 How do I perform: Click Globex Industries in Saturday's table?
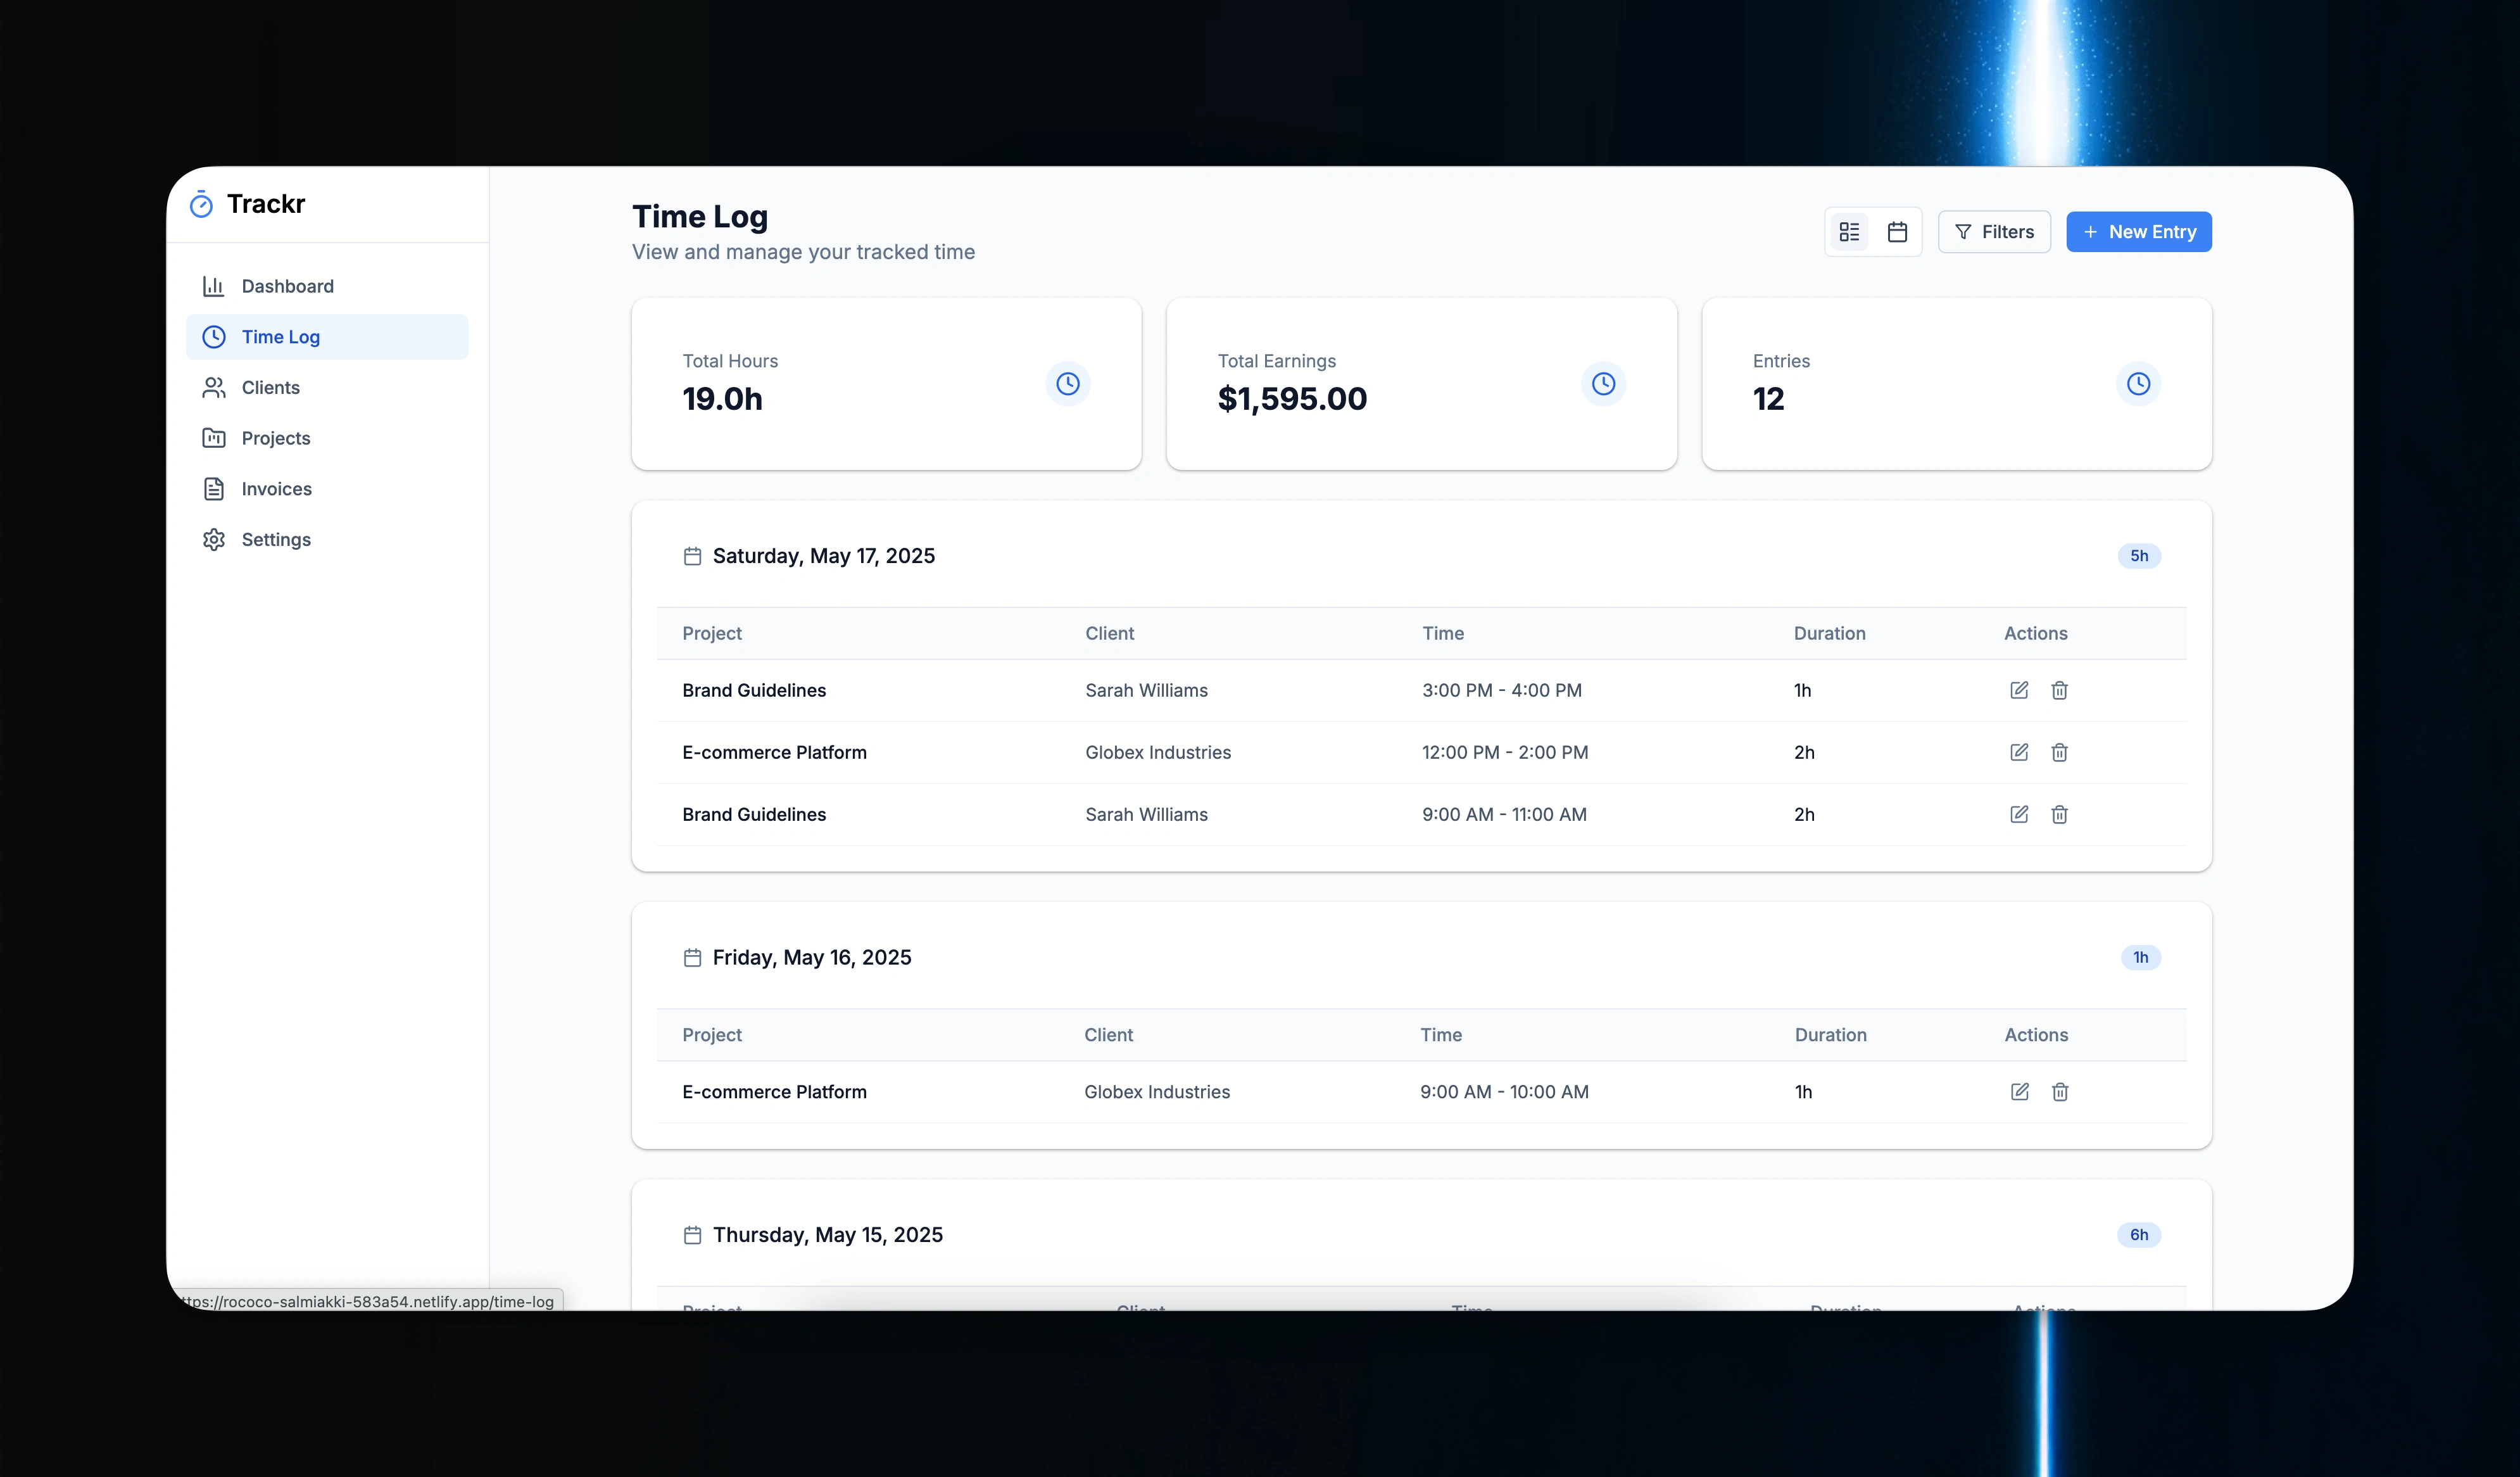[1158, 752]
